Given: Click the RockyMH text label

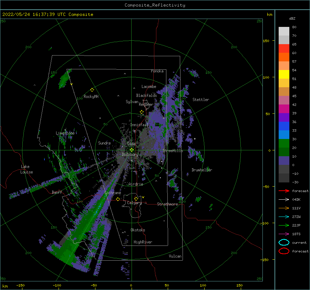Looking at the screenshot, I should (x=91, y=97).
